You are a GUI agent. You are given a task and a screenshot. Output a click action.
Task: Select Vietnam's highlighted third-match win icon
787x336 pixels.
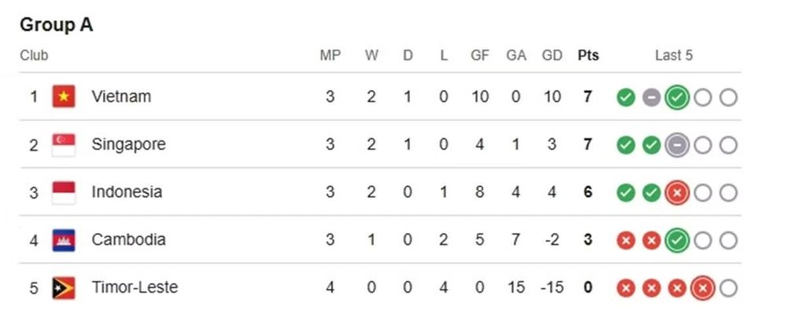click(677, 97)
